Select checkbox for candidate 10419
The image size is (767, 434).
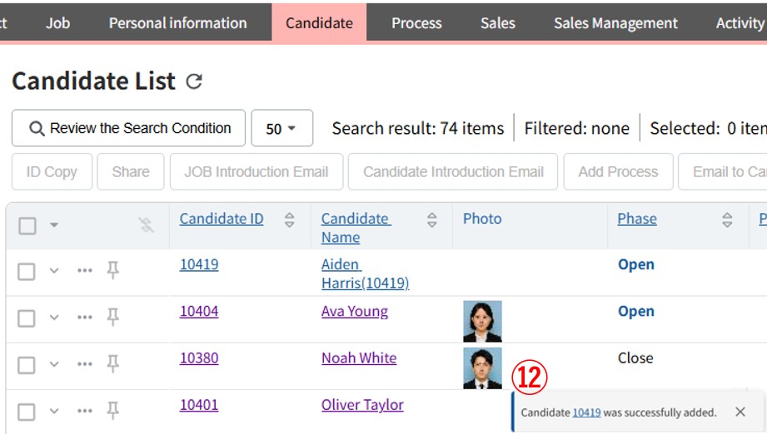27,271
